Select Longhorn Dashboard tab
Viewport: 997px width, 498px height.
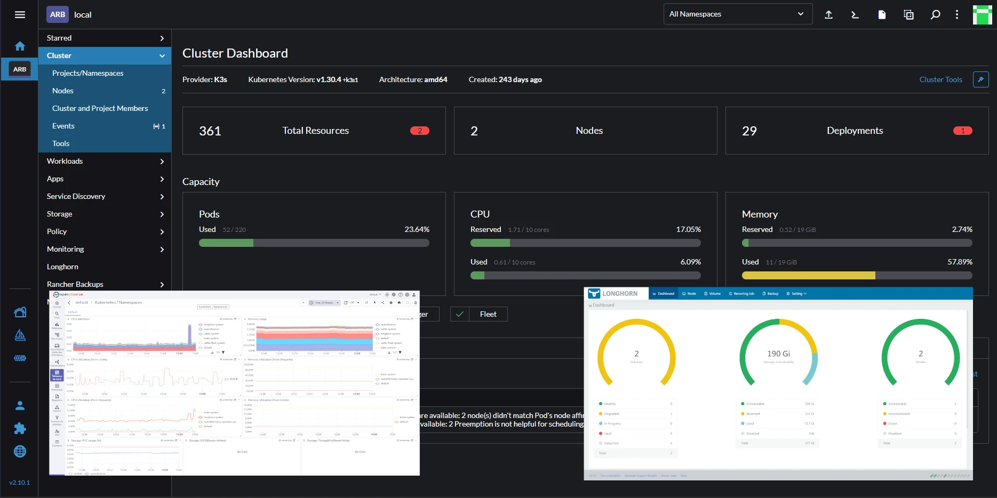pyautogui.click(x=664, y=293)
